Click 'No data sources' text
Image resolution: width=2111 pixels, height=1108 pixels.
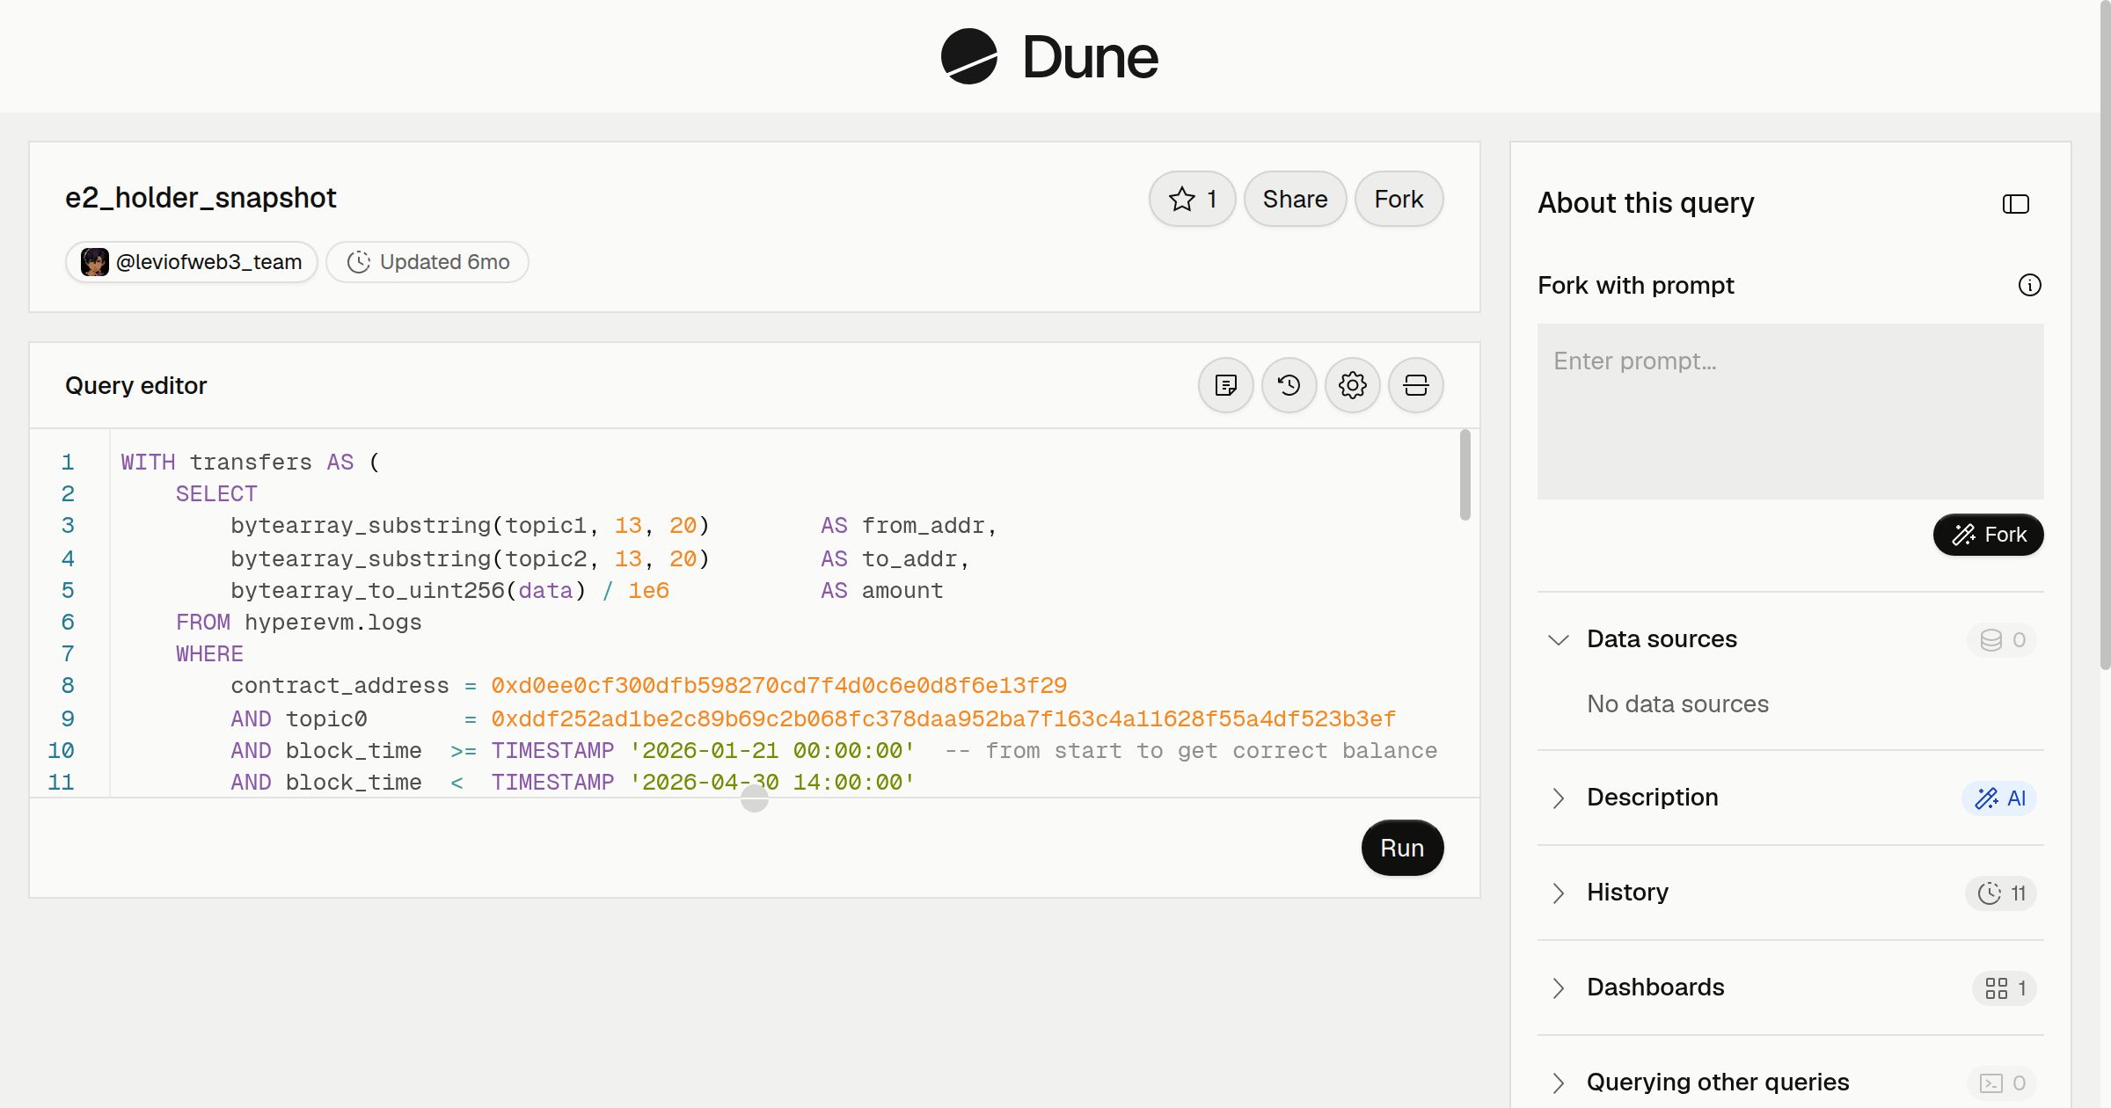pyautogui.click(x=1677, y=704)
